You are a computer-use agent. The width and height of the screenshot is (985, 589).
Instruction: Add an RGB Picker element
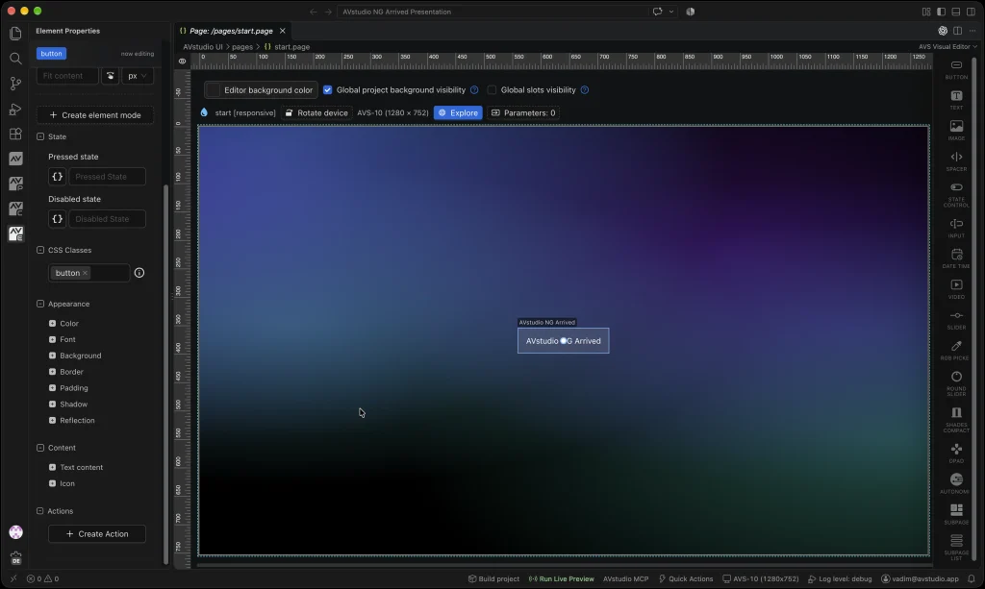tap(956, 351)
